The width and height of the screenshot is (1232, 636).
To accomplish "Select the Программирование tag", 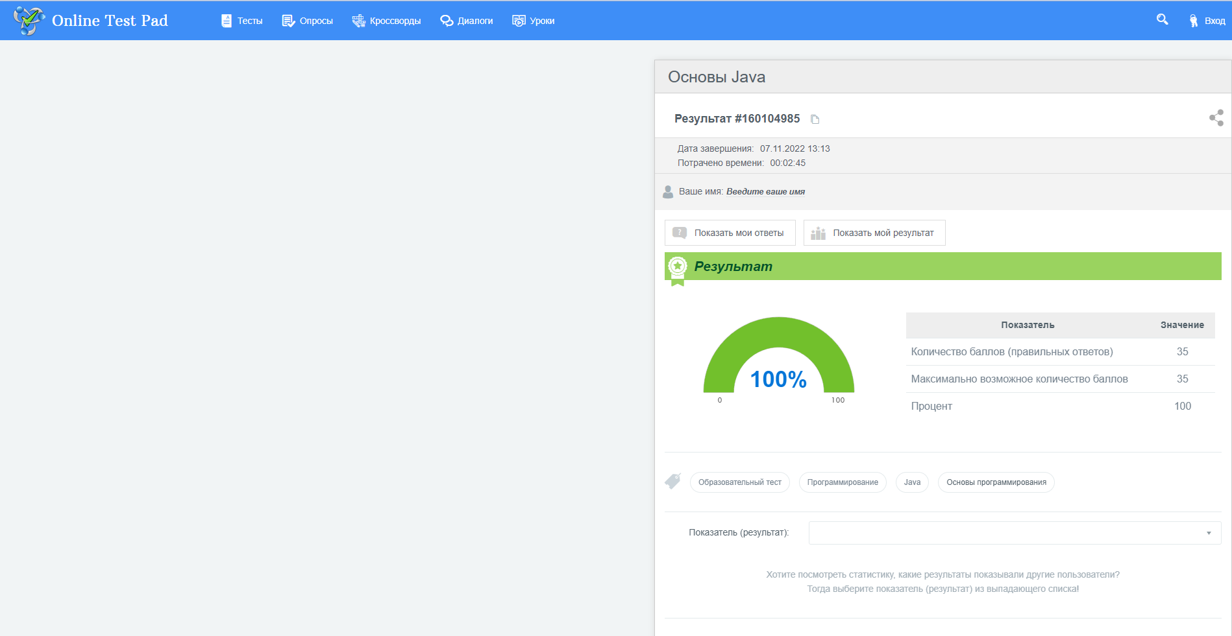I will tap(843, 482).
